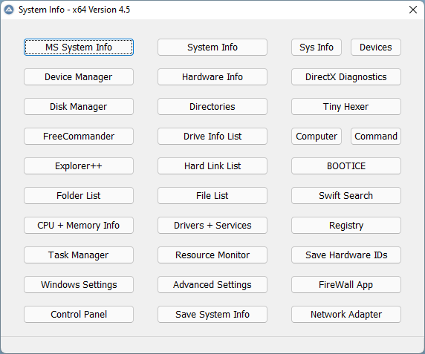The width and height of the screenshot is (425, 354).
Task: Open MS System Info
Action: [79, 47]
